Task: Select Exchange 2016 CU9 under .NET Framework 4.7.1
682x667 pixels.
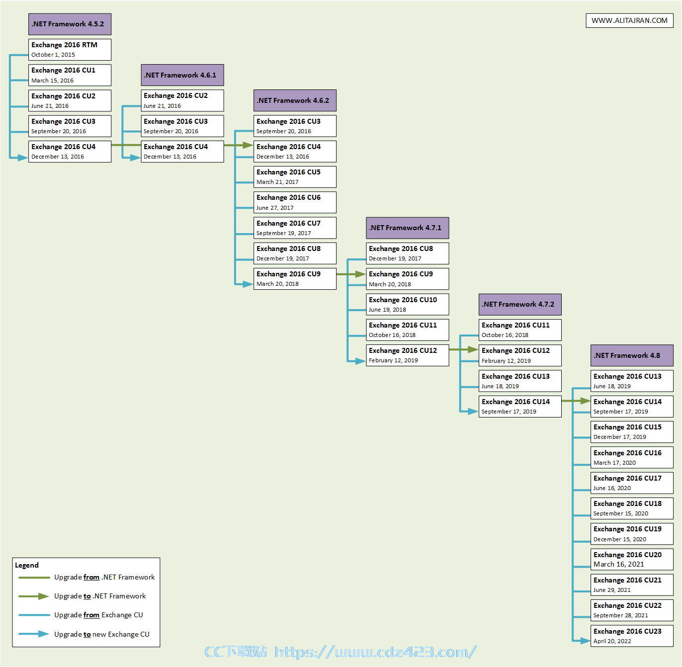Action: [x=408, y=279]
